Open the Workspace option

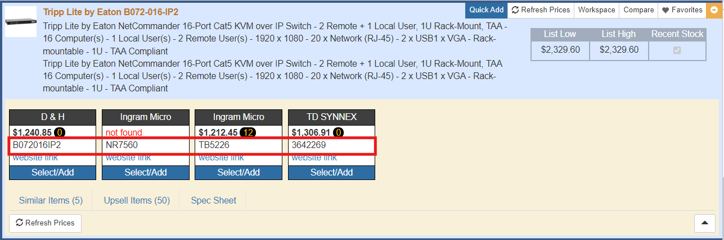[596, 10]
